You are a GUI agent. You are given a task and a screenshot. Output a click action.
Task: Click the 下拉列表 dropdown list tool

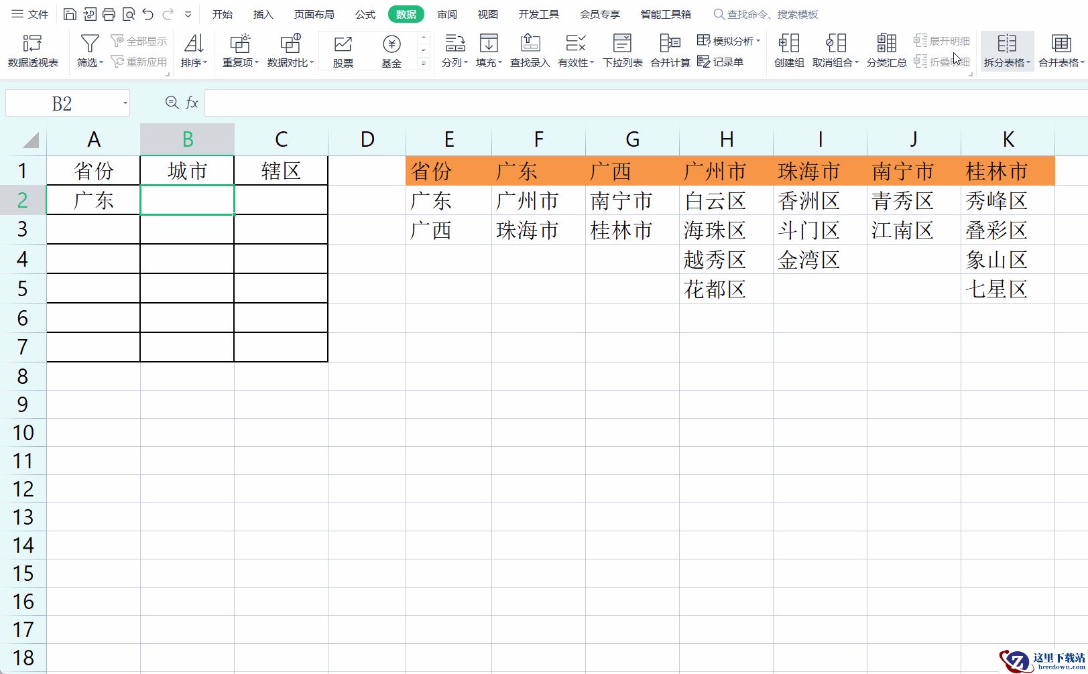click(623, 51)
